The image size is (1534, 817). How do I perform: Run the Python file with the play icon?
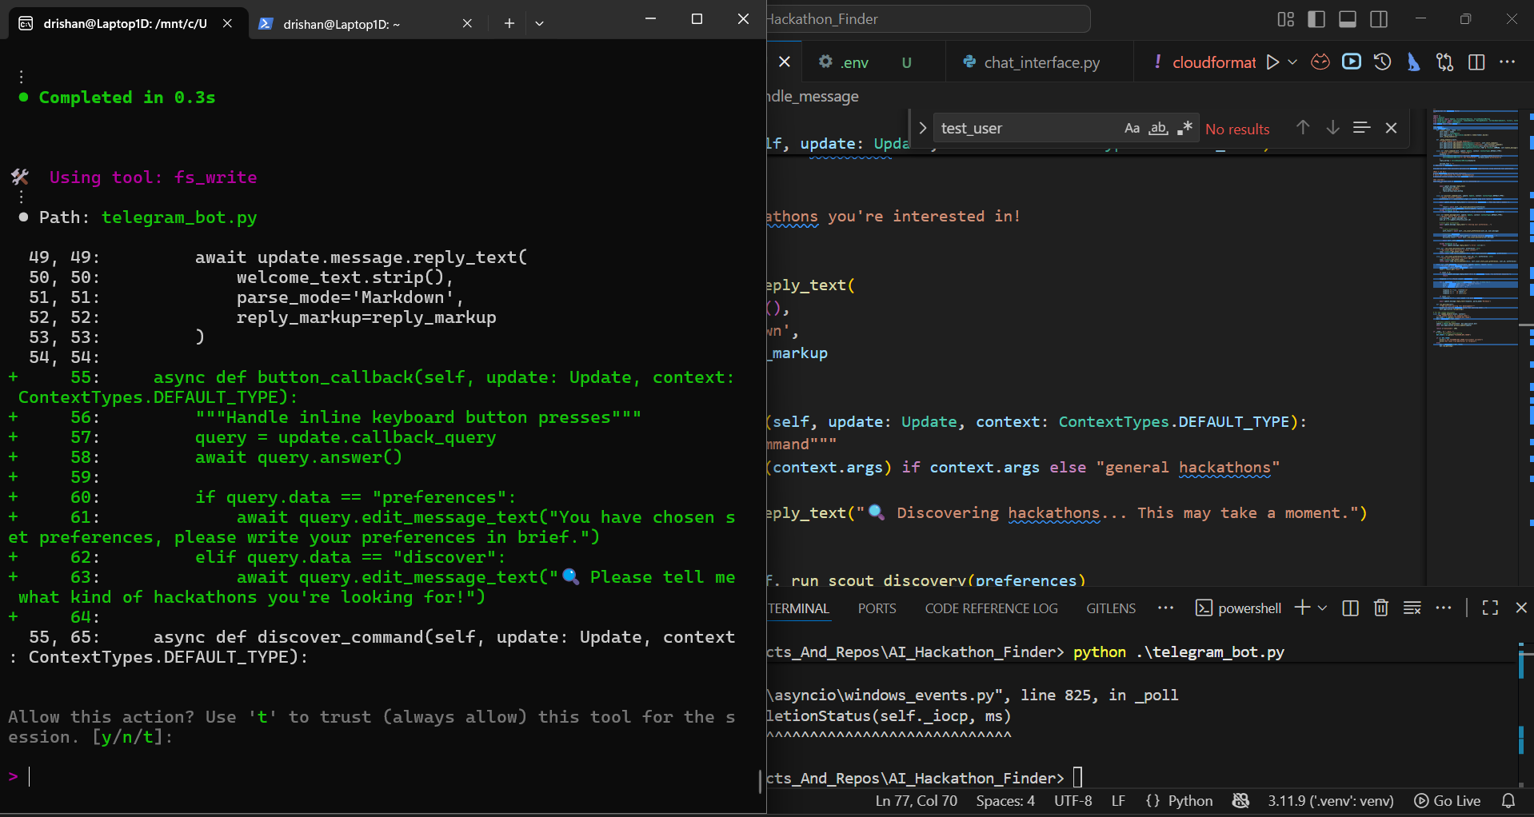pyautogui.click(x=1273, y=62)
